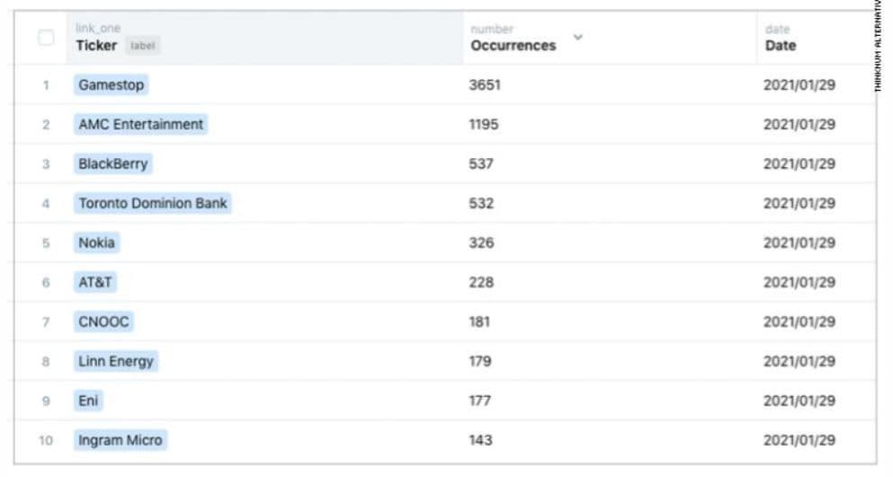
Task: Click the Date column header
Action: (x=780, y=45)
